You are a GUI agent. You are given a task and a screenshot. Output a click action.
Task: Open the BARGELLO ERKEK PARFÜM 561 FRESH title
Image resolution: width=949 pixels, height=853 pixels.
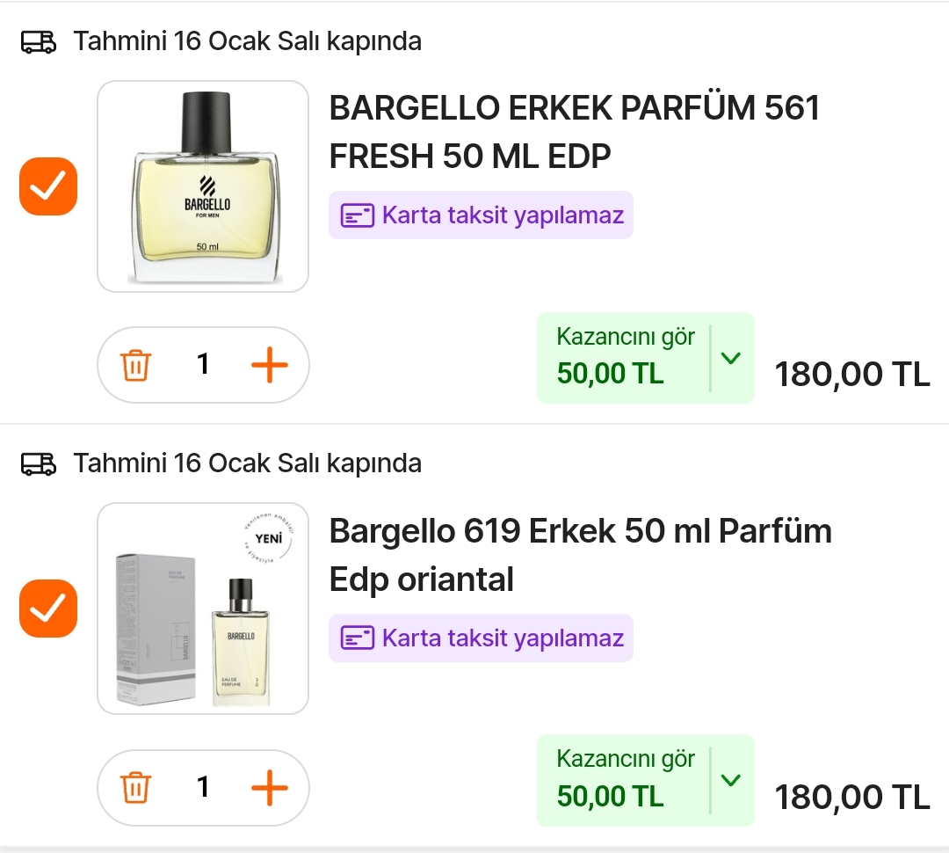tap(574, 132)
